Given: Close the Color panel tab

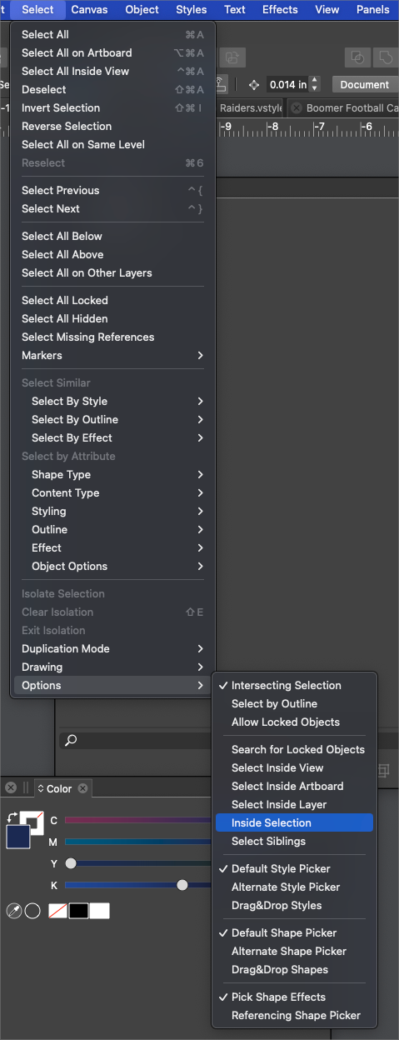Looking at the screenshot, I should tap(82, 788).
